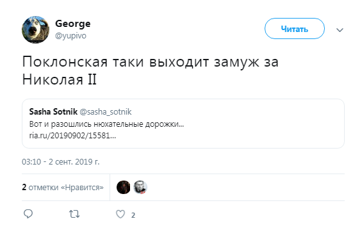Click the @sasha_sotnik handle
This screenshot has height=235, width=362.
coord(106,112)
